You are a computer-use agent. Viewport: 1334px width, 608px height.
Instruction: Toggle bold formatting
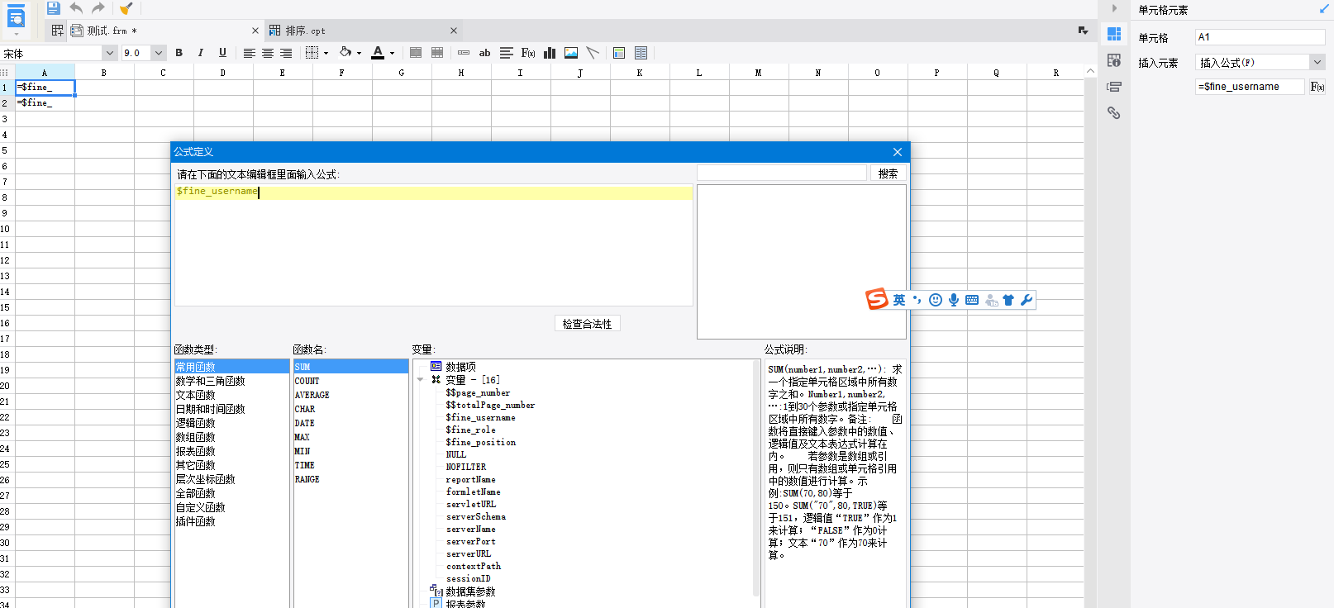[x=179, y=53]
